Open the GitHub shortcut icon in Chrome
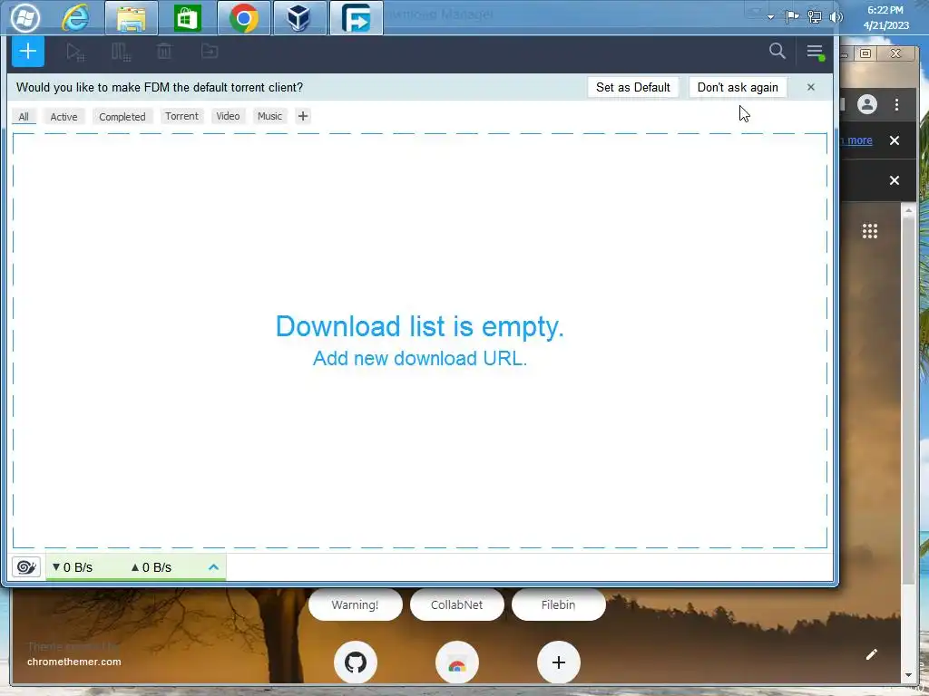 click(x=356, y=662)
